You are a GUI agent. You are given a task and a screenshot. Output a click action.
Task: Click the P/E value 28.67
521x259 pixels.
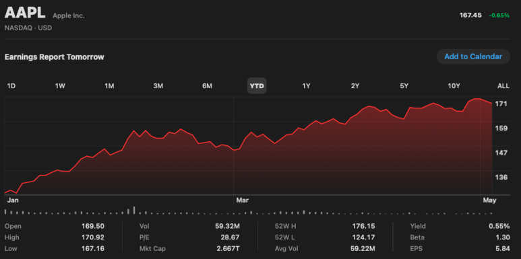230,237
